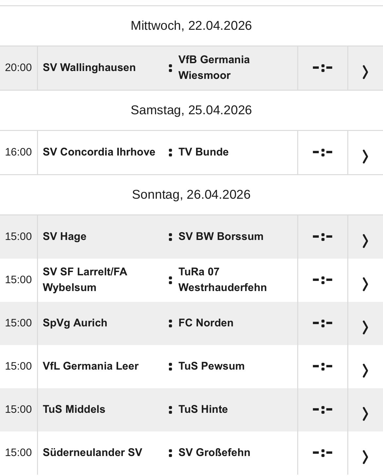Select SV BW Borssum team link

(x=221, y=236)
